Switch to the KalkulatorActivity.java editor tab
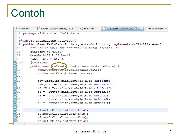Image resolution: width=182 pixels, height=137 pixels. coord(120,28)
